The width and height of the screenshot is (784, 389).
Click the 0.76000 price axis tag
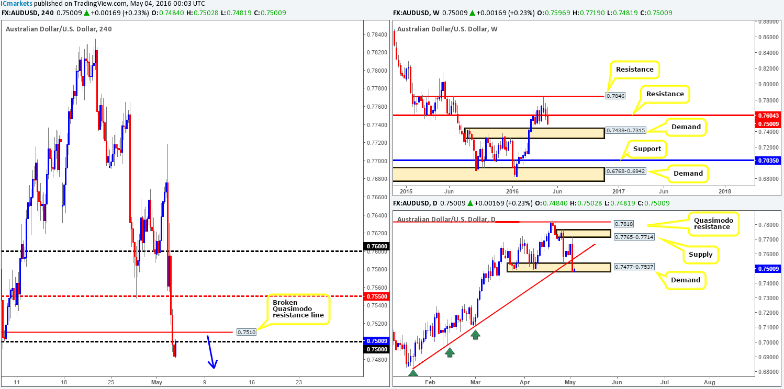coord(376,246)
